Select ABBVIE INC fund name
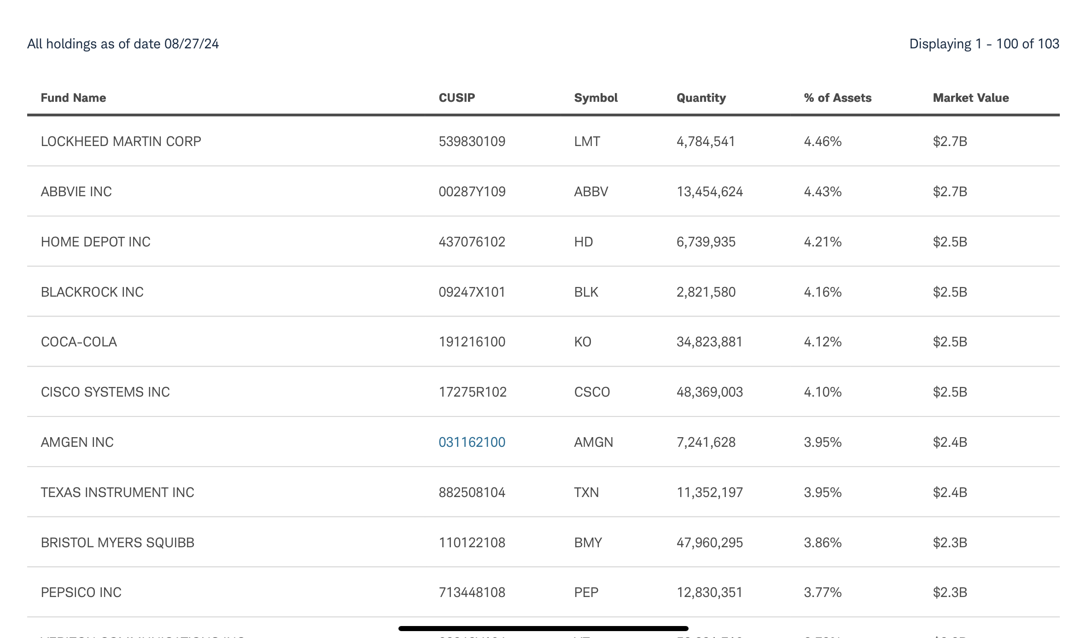Image resolution: width=1087 pixels, height=638 pixels. [x=76, y=192]
